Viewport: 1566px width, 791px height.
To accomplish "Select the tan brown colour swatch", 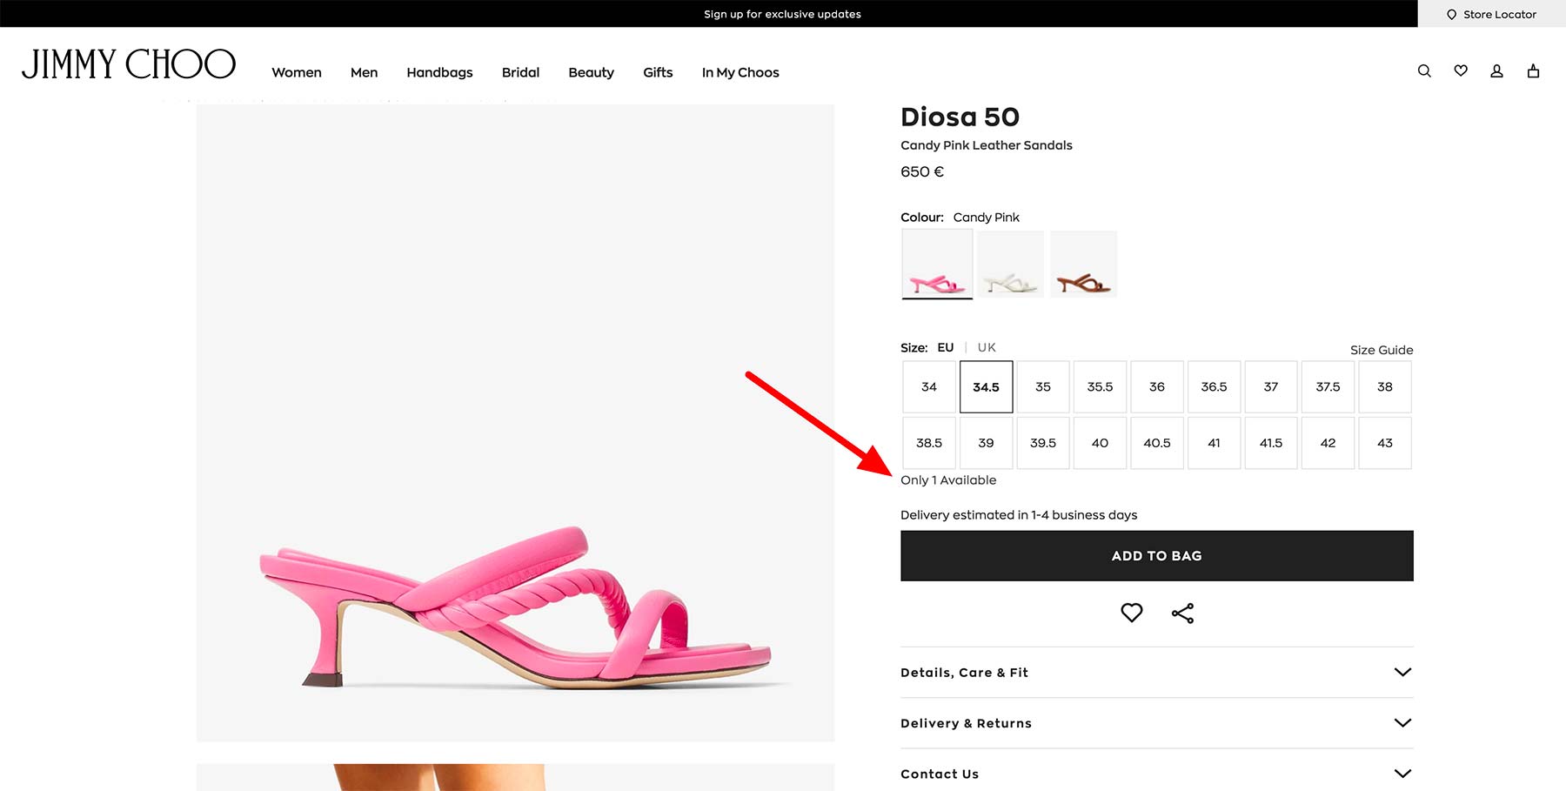I will [x=1083, y=265].
